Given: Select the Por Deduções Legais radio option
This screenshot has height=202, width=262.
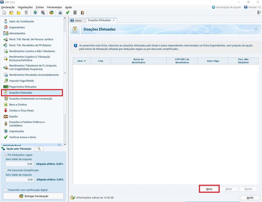Looking at the screenshot, I should 6,155.
